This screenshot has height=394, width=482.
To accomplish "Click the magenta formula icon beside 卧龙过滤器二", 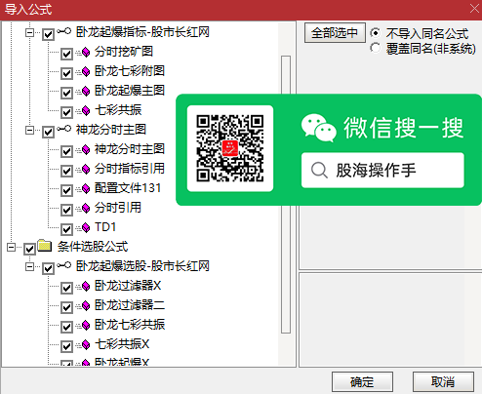I will (x=86, y=306).
